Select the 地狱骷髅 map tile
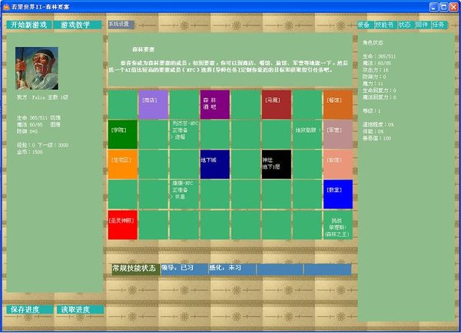 tap(307, 134)
